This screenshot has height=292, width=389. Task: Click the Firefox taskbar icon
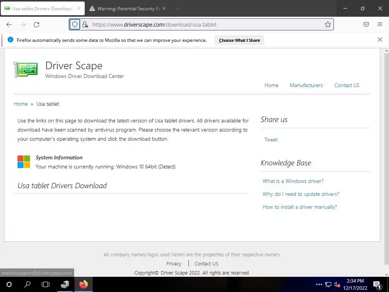(84, 284)
